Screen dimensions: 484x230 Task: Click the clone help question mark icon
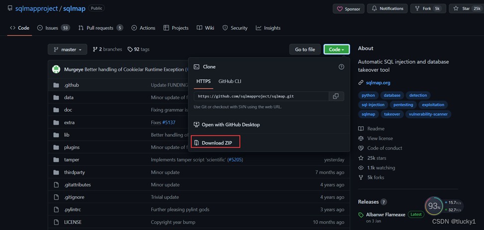[x=341, y=67]
